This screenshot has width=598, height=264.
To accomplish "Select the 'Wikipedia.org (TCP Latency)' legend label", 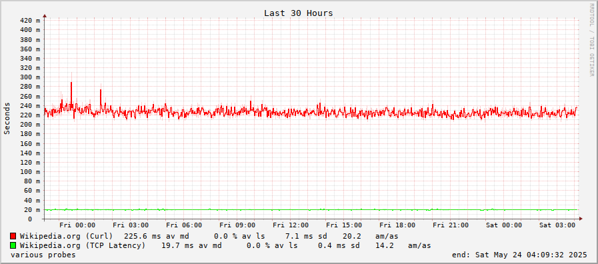I will click(x=83, y=246).
